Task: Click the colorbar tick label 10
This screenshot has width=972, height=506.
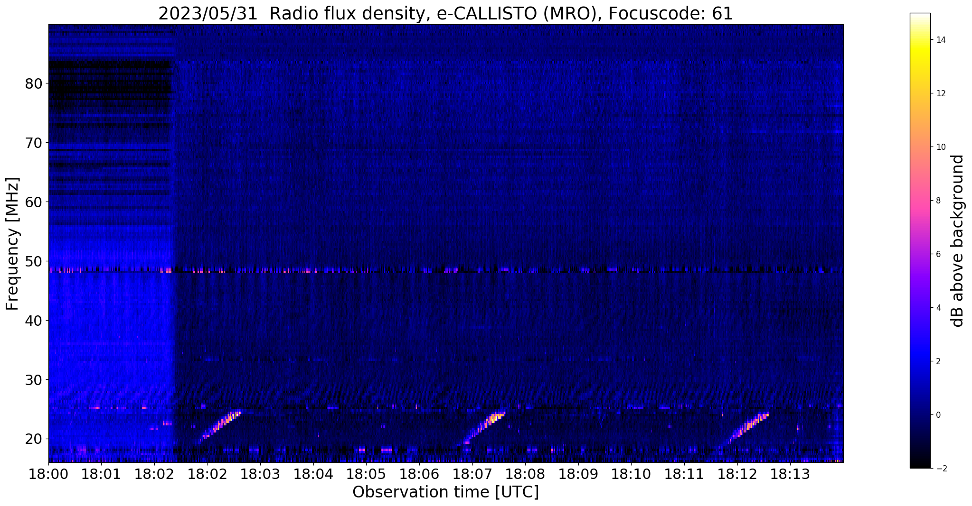Action: pos(940,147)
